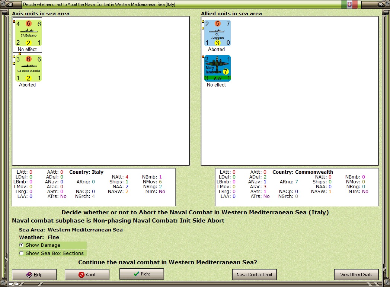The width and height of the screenshot is (390, 287).
Task: Click Italy's 'NSrch: 4' value
Action: click(x=85, y=196)
